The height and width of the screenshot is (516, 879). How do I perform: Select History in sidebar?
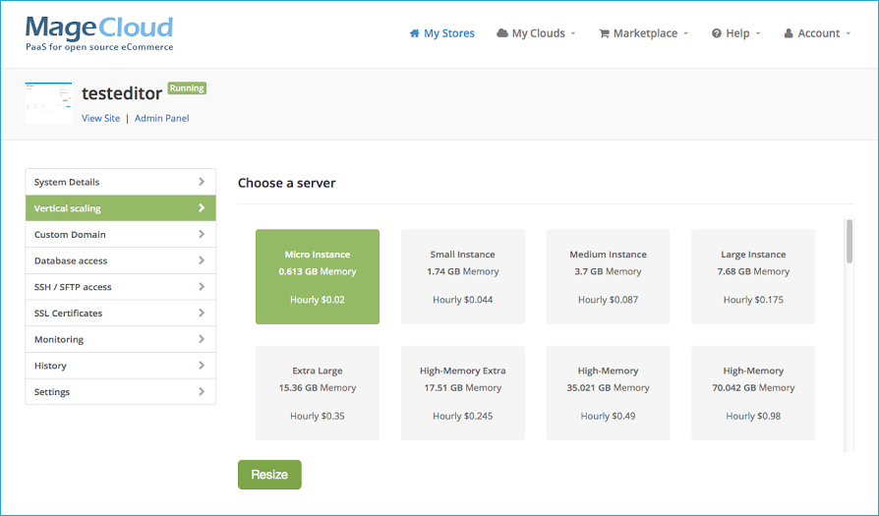point(121,366)
